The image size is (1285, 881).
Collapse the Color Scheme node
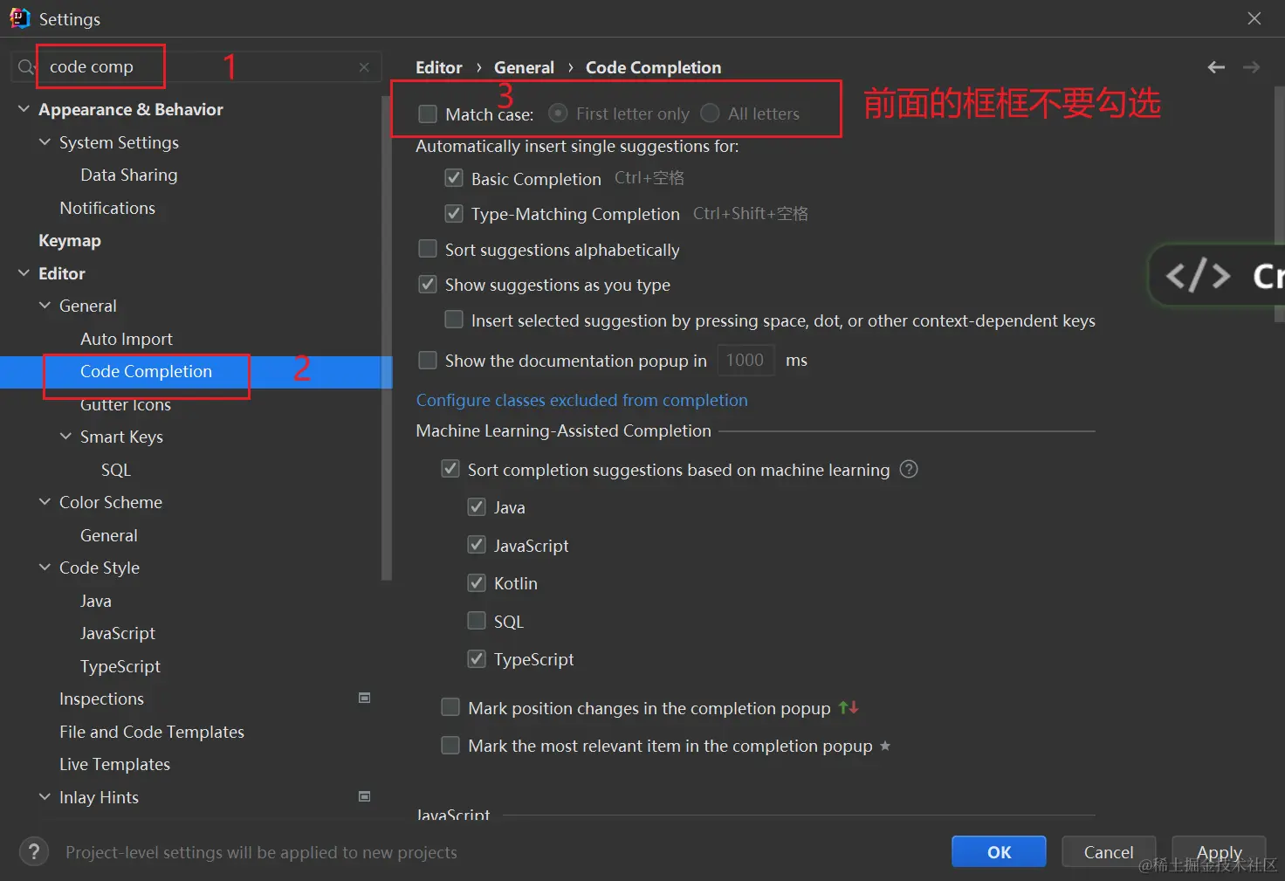pos(45,502)
